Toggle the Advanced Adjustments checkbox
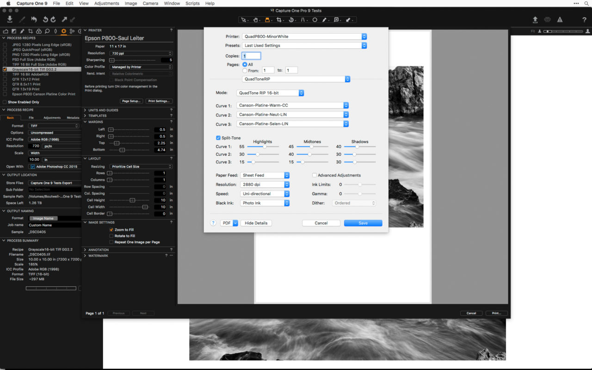This screenshot has height=370, width=592. 314,175
